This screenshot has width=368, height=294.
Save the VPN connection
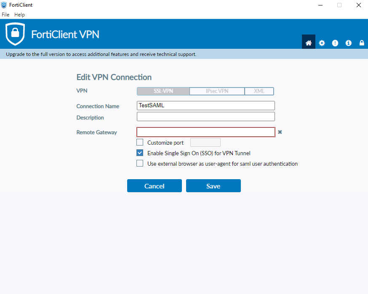point(213,185)
